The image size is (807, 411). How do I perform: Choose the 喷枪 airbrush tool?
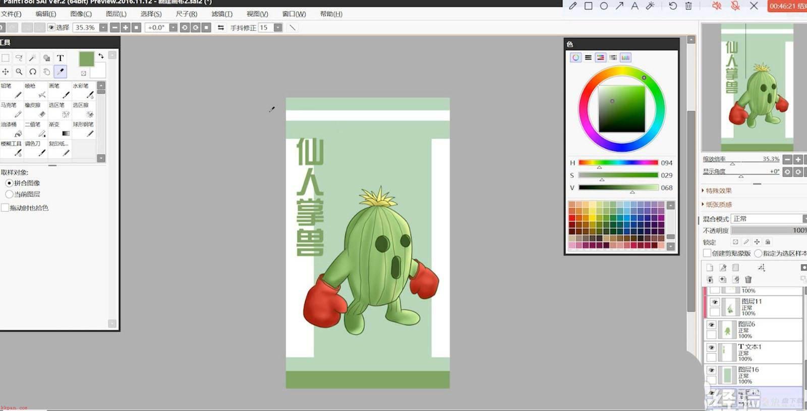pos(36,91)
